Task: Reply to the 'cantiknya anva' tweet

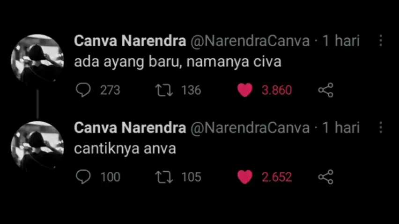Action: tap(83, 177)
